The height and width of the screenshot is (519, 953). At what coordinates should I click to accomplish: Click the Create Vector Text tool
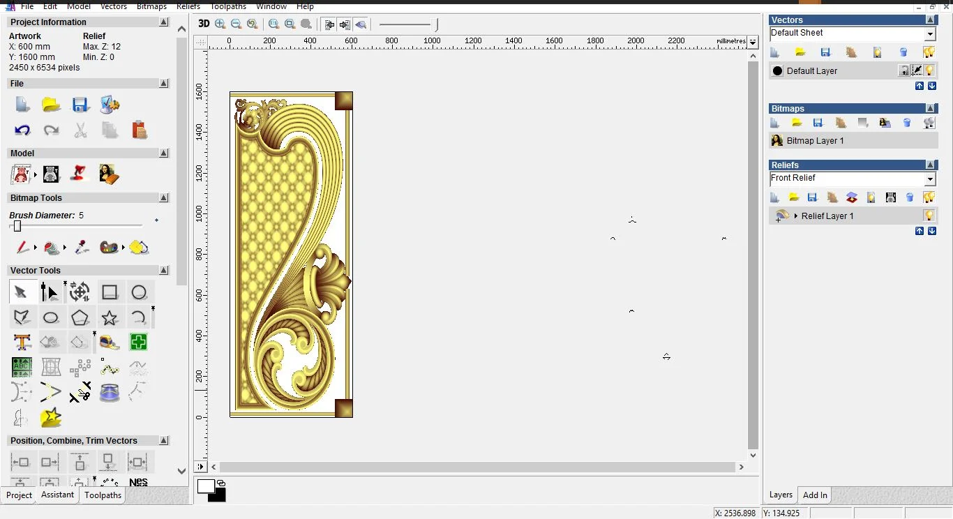[x=22, y=343]
